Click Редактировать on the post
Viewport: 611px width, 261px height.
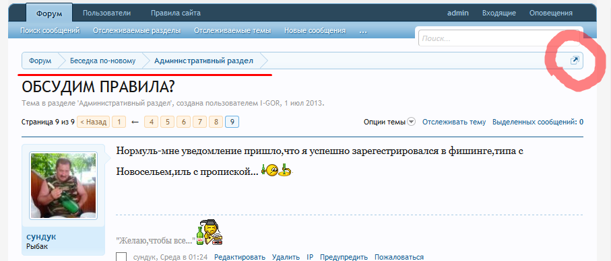240,257
